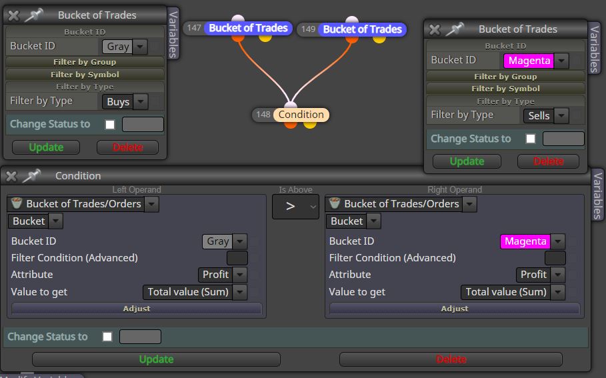Open Left Operand Total value (Sum) dropdown
The width and height of the screenshot is (606, 378).
tap(240, 292)
